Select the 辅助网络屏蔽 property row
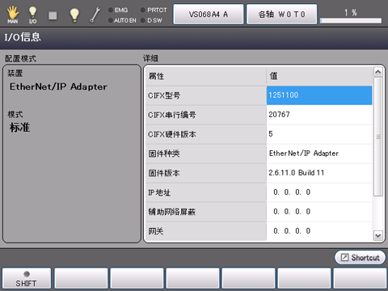 pyautogui.click(x=206, y=212)
